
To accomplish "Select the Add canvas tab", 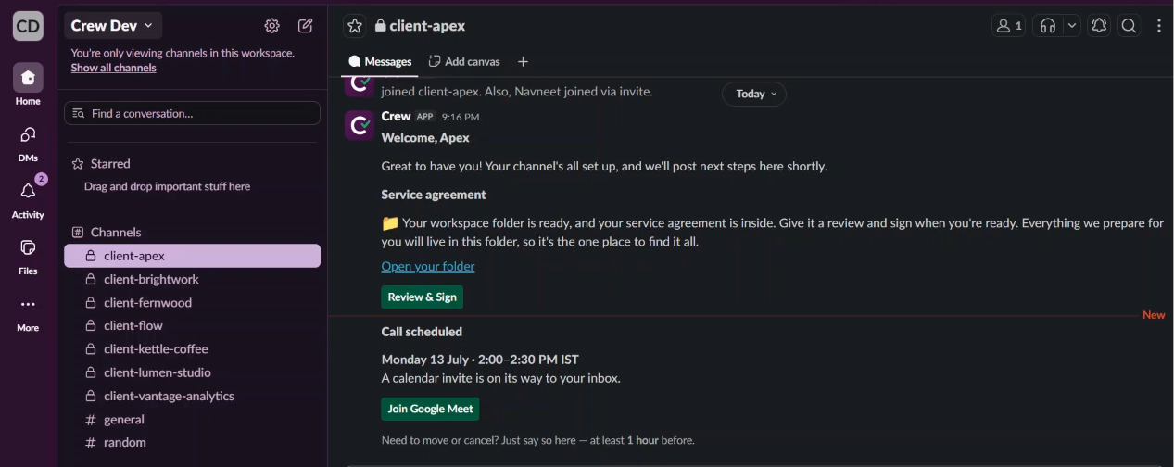I will coord(464,62).
